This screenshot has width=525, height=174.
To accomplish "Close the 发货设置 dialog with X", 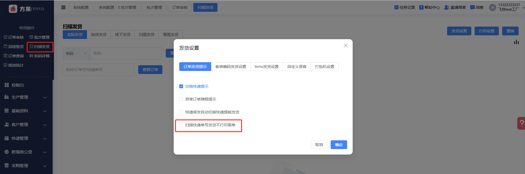I will click(x=346, y=45).
